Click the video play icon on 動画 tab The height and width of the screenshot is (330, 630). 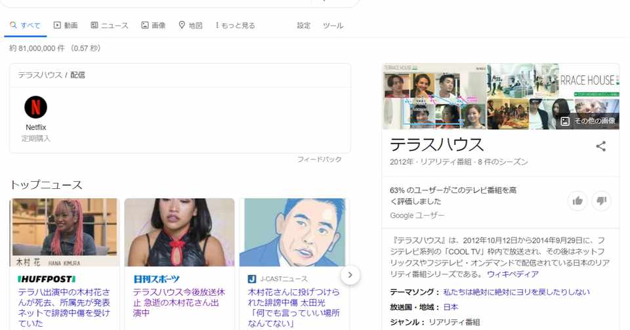pyautogui.click(x=57, y=26)
